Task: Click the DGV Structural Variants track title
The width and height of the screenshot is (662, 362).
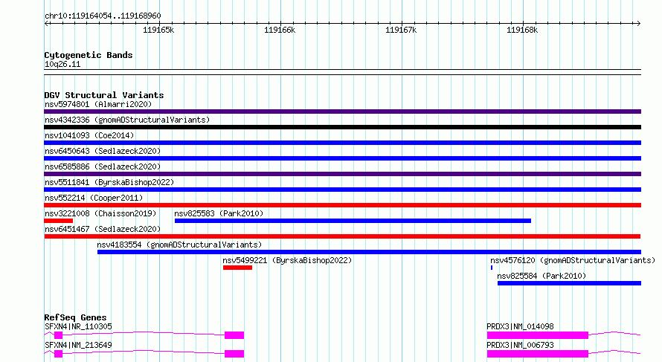Action: [x=104, y=95]
